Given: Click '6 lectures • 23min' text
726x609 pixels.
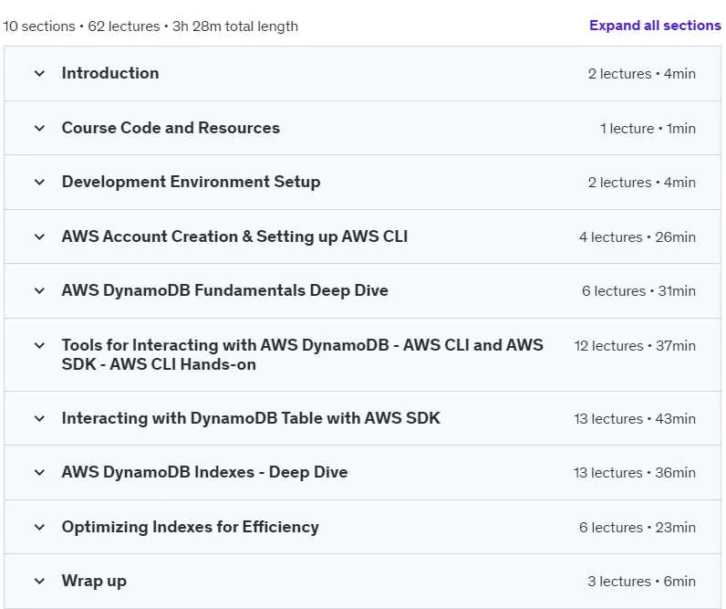Looking at the screenshot, I should tap(638, 528).
